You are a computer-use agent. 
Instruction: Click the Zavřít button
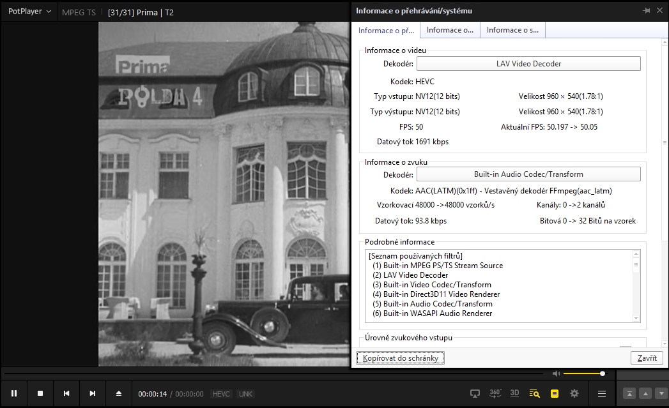point(647,358)
